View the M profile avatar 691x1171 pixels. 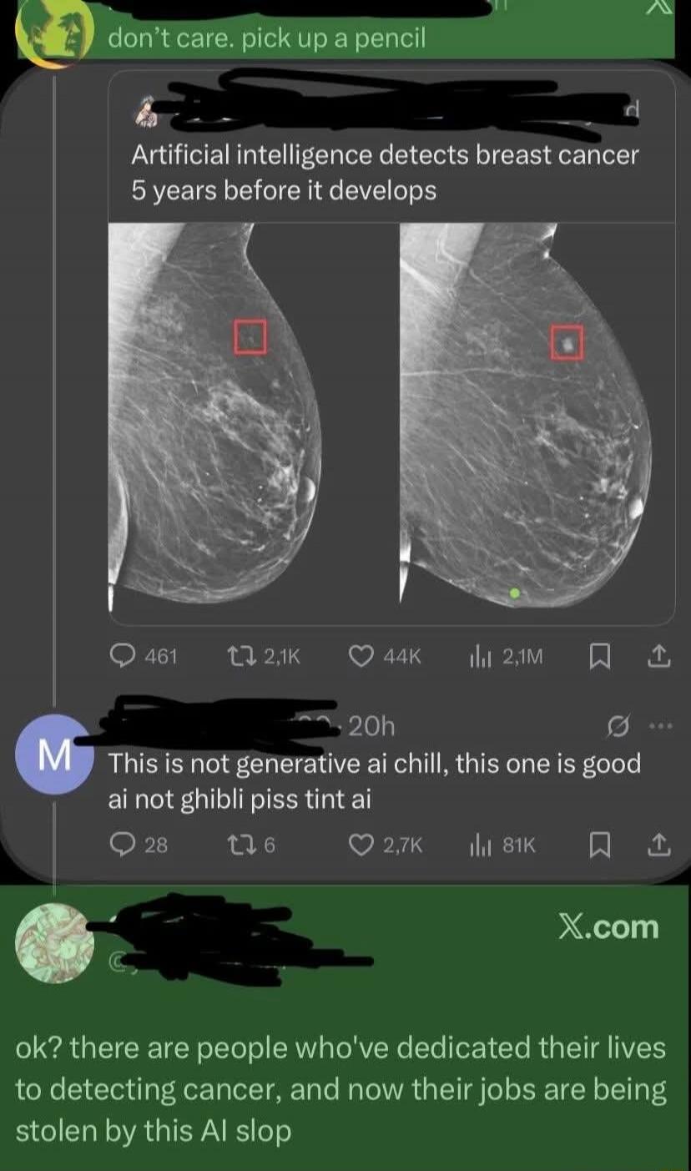[53, 755]
